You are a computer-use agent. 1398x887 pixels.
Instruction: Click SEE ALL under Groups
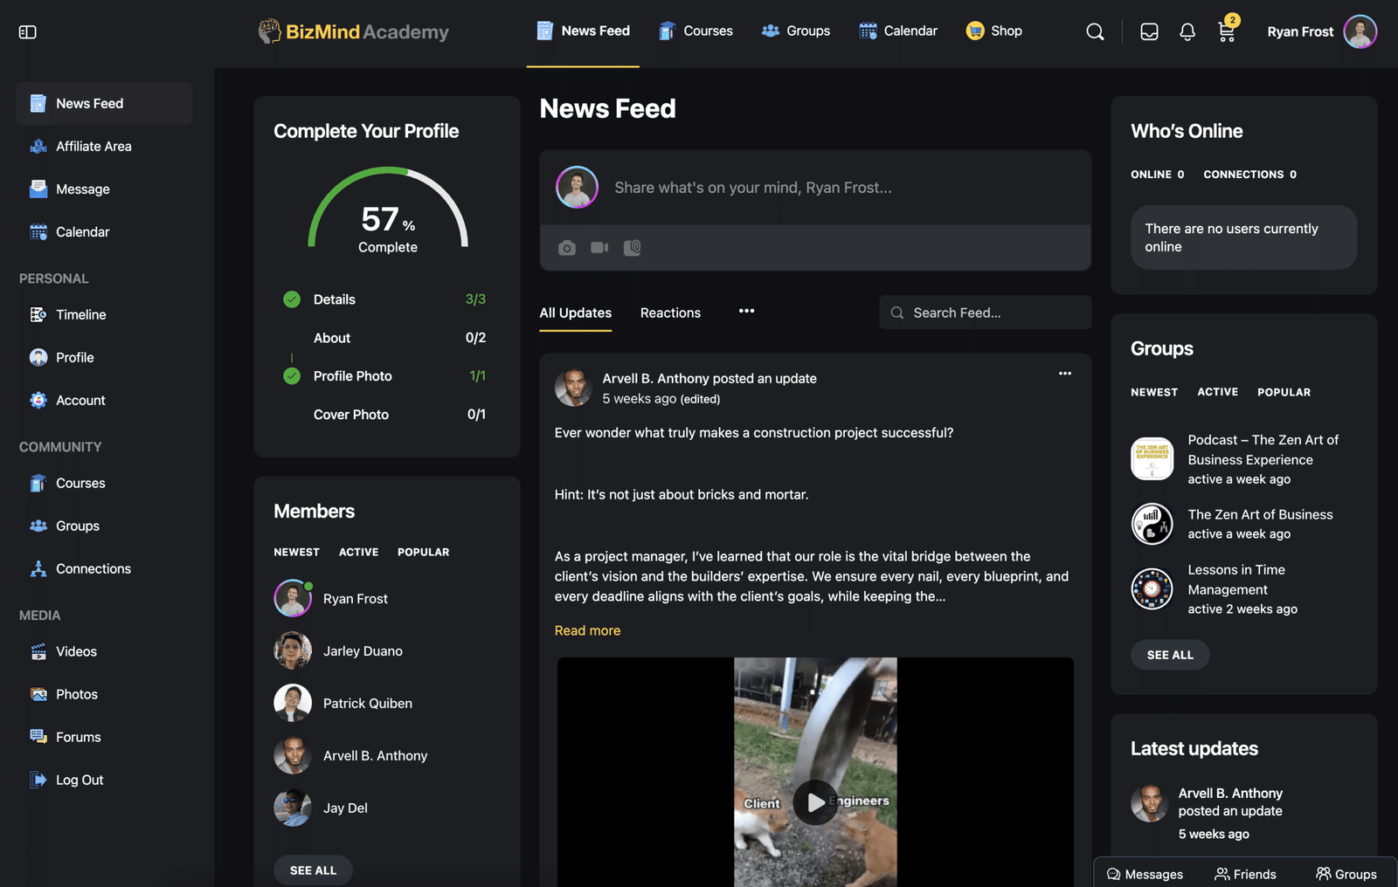pos(1170,655)
